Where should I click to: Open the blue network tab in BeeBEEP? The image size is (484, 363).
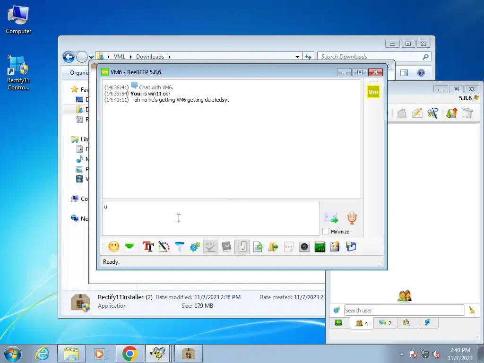point(427,323)
